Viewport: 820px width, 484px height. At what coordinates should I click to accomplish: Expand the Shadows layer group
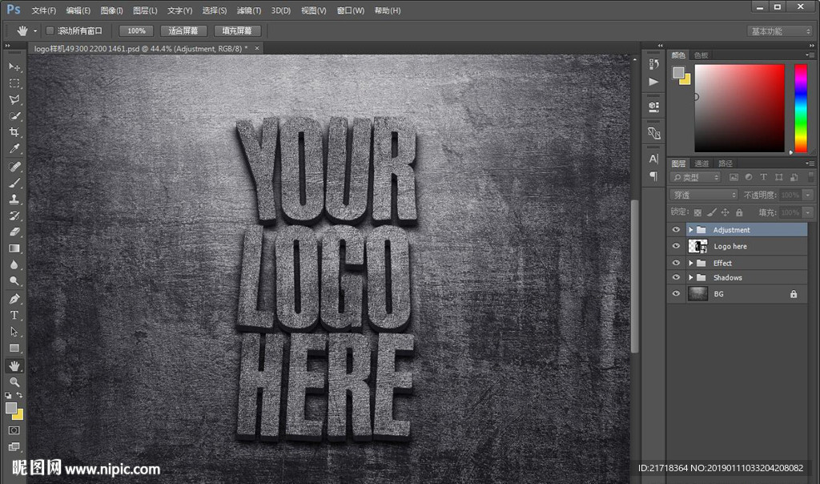point(690,278)
